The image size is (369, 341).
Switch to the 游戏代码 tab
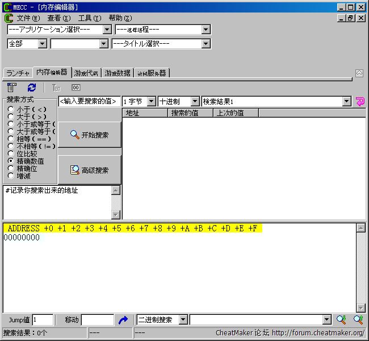(x=86, y=73)
